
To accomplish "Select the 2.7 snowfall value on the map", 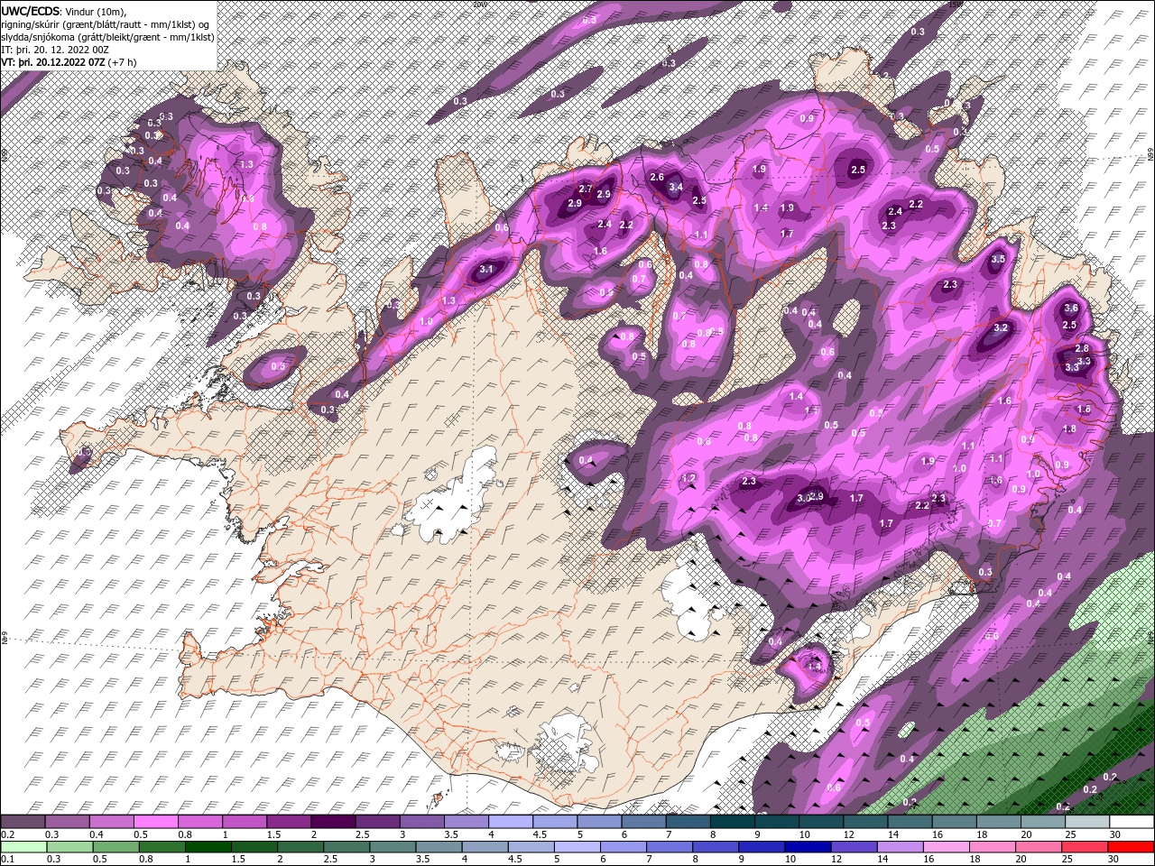I will [x=585, y=189].
